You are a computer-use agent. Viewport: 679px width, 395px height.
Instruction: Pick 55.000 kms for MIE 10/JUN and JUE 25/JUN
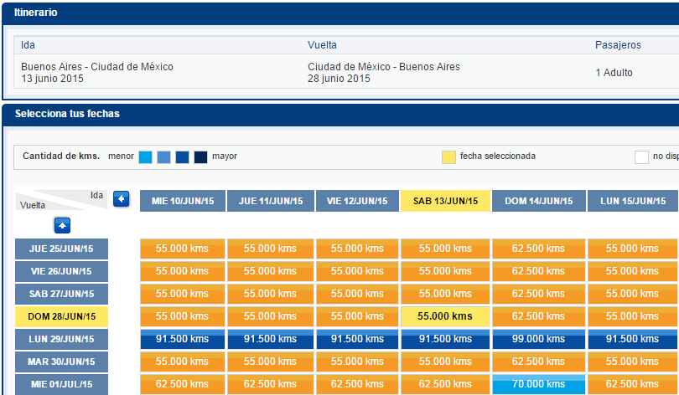(x=182, y=249)
